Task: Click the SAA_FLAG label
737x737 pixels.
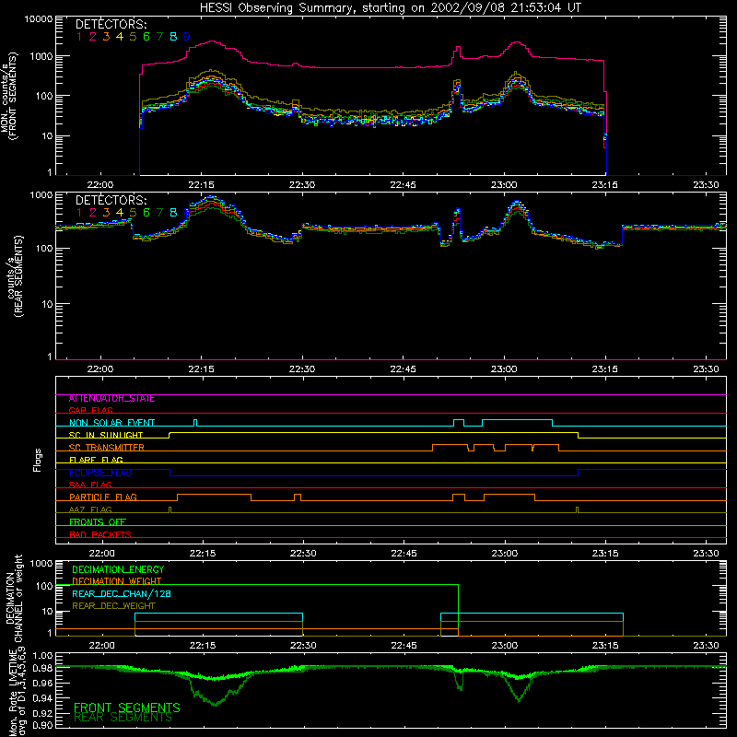Action: click(90, 485)
